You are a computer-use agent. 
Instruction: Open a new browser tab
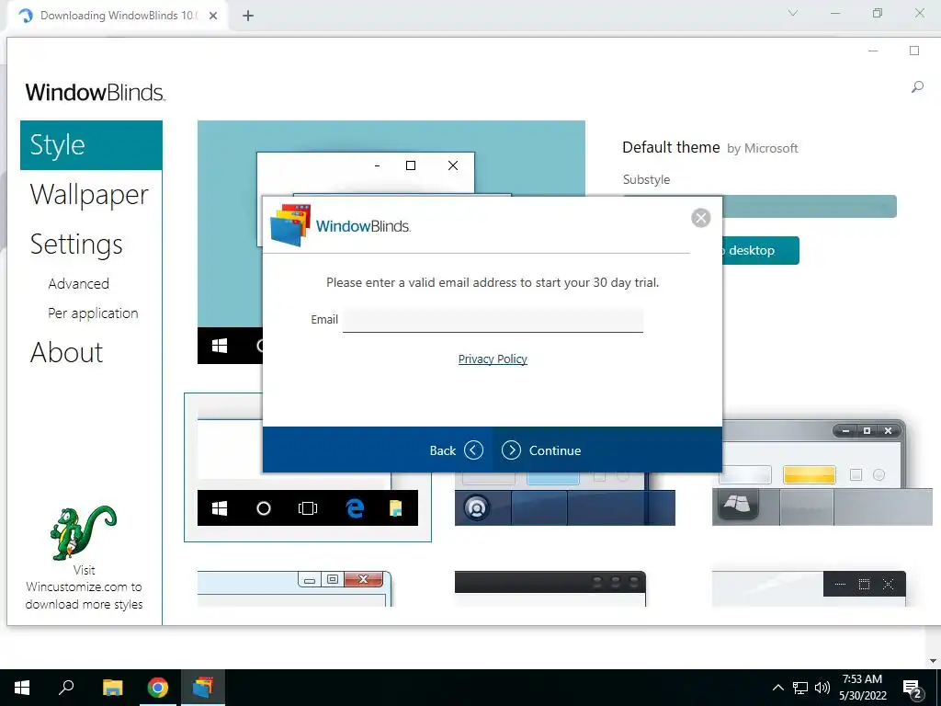coord(248,16)
